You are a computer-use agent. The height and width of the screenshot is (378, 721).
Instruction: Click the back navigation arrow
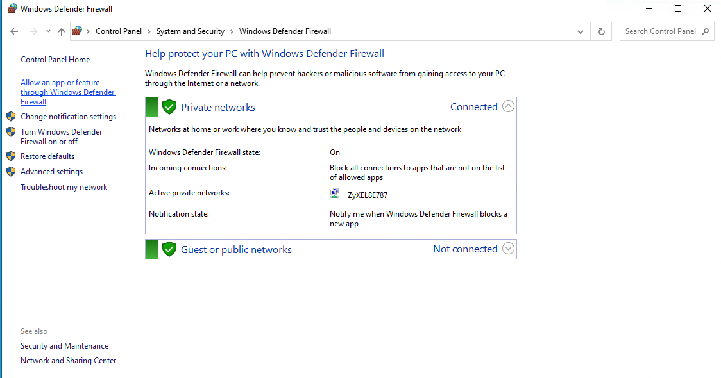click(x=14, y=31)
